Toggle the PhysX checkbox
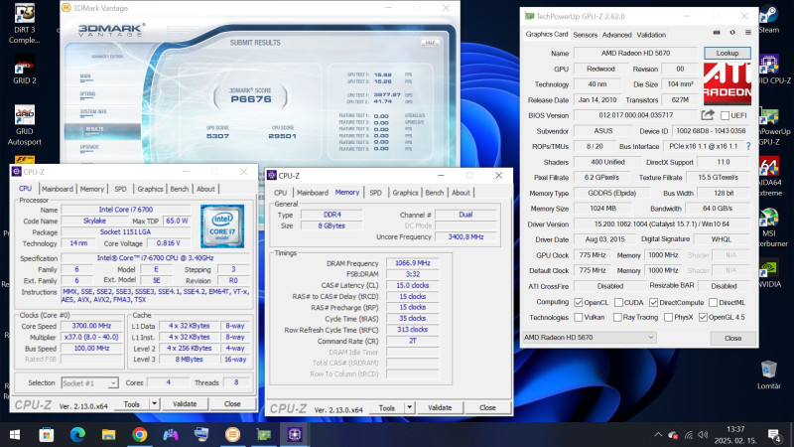Screen dimensions: 794x447 pyautogui.click(x=668, y=317)
